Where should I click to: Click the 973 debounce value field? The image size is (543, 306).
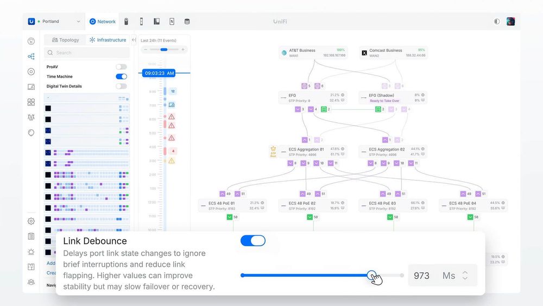(421, 276)
